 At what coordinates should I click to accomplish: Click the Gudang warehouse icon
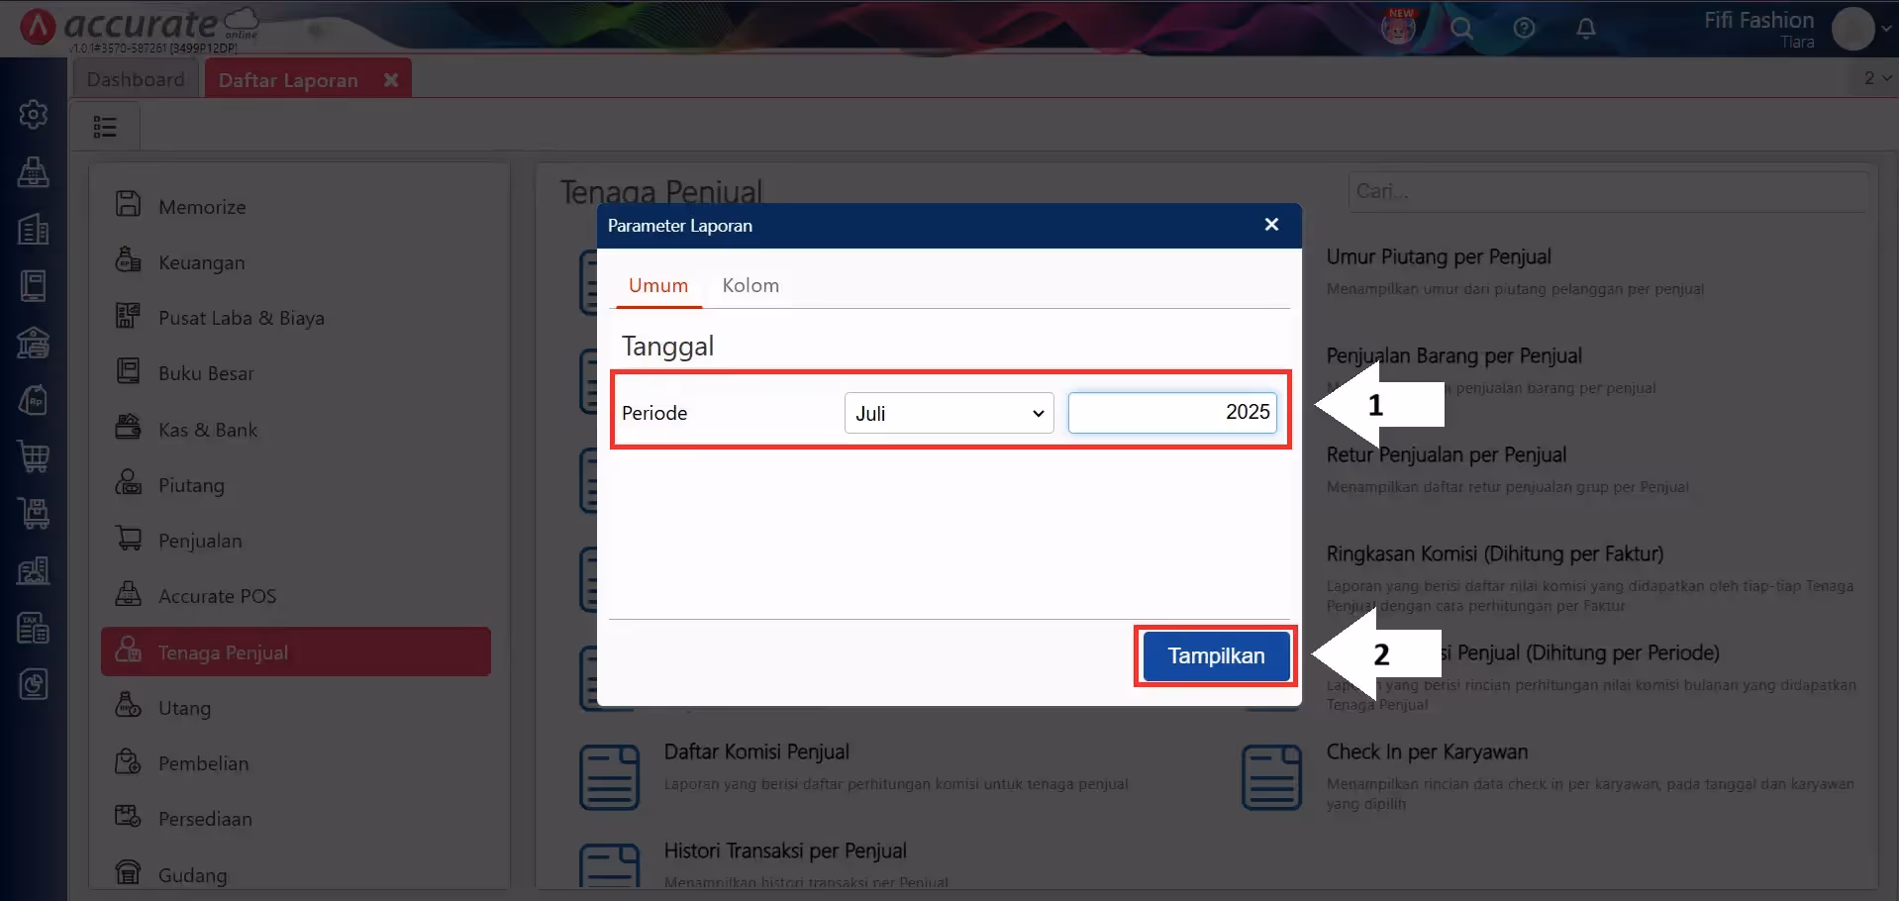(129, 872)
